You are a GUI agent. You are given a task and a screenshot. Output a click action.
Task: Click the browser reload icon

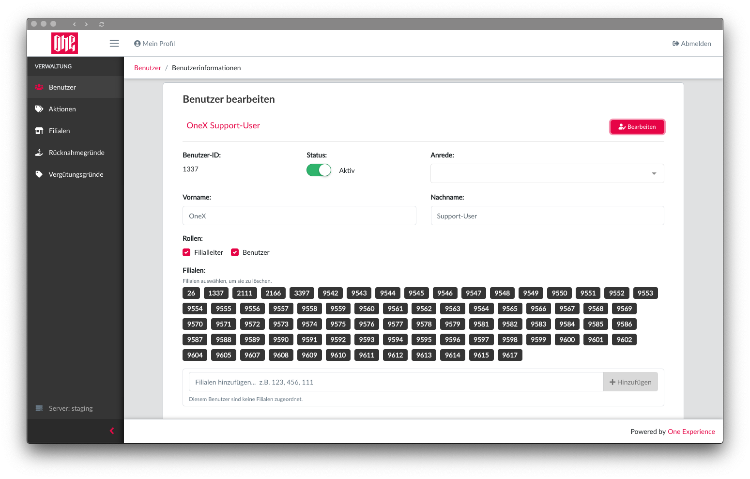point(102,24)
